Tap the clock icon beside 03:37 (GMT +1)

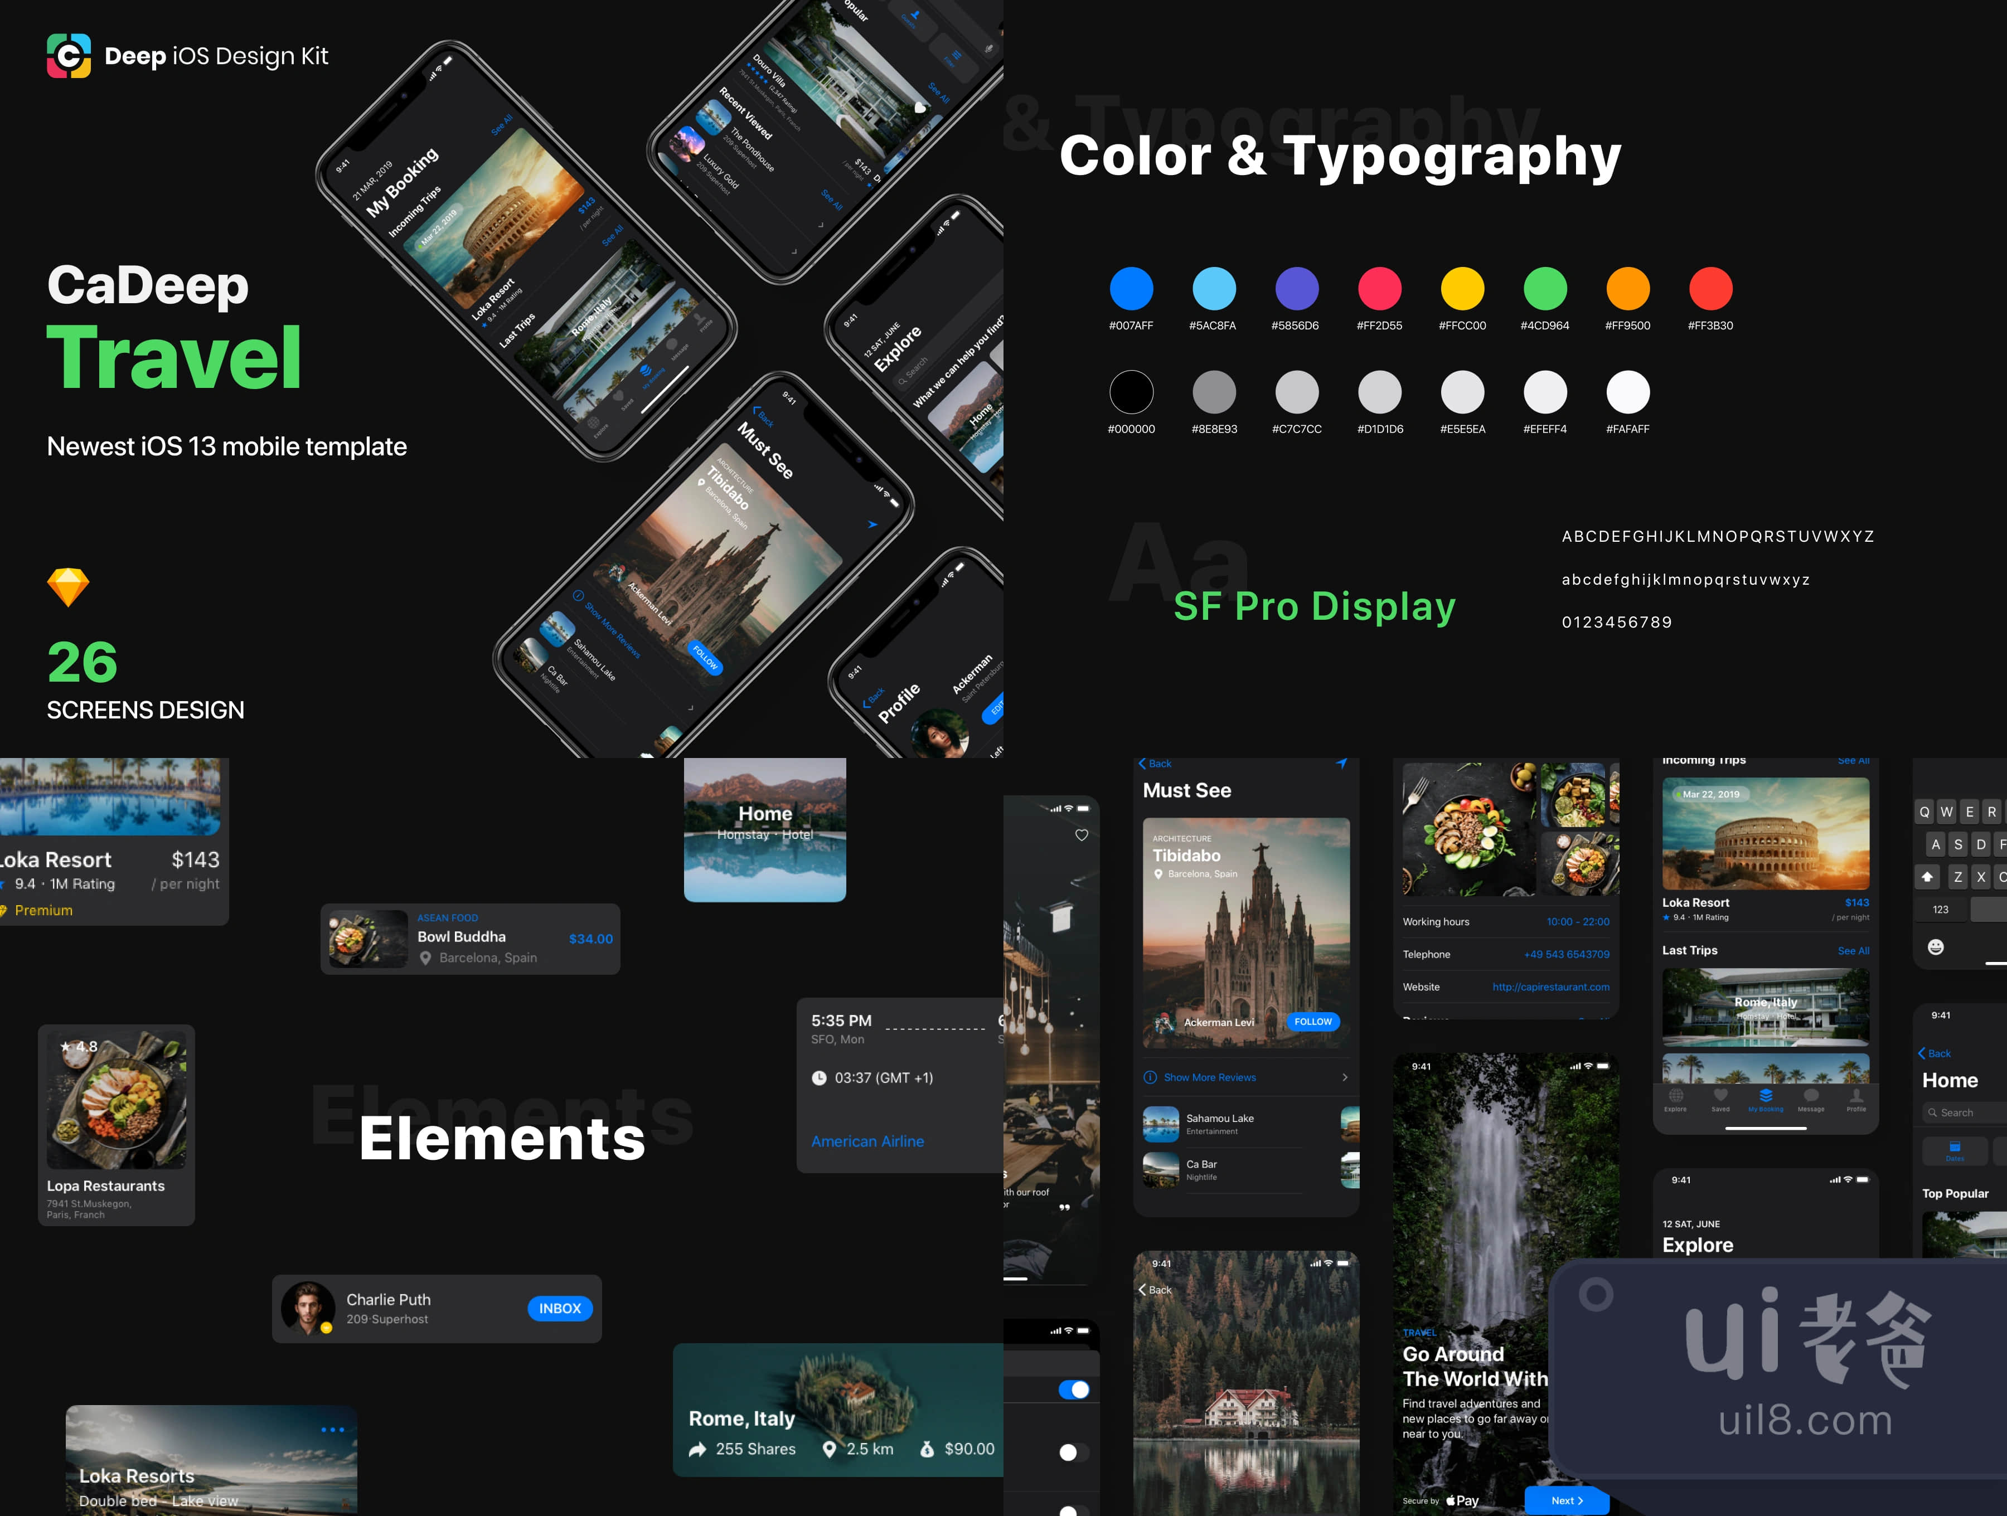pyautogui.click(x=818, y=1078)
